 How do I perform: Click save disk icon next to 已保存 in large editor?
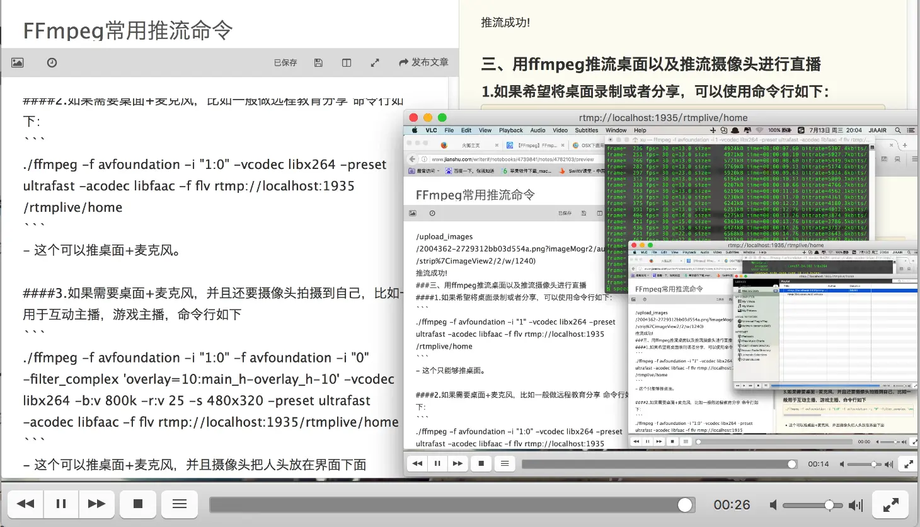318,62
